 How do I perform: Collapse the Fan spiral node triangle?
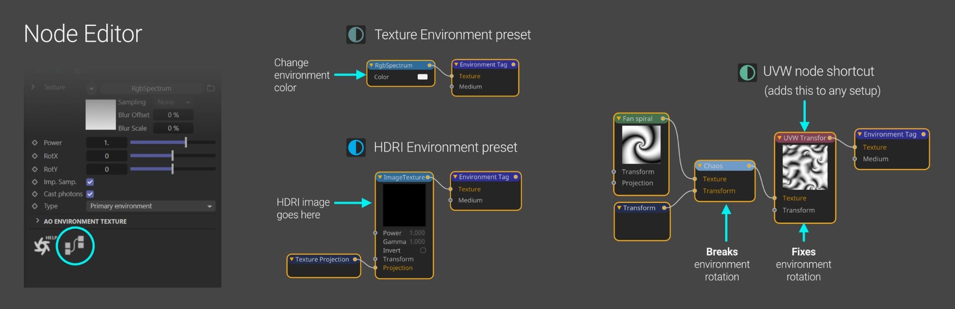[618, 118]
